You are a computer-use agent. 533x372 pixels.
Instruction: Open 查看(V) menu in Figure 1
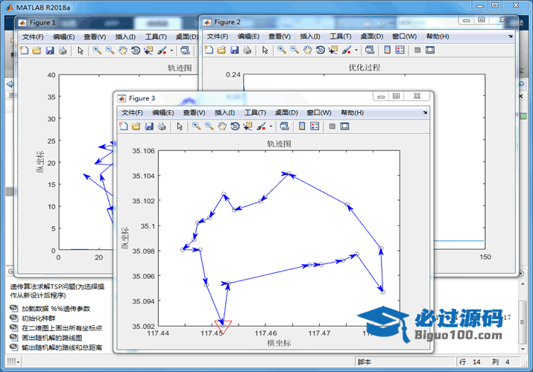[95, 36]
